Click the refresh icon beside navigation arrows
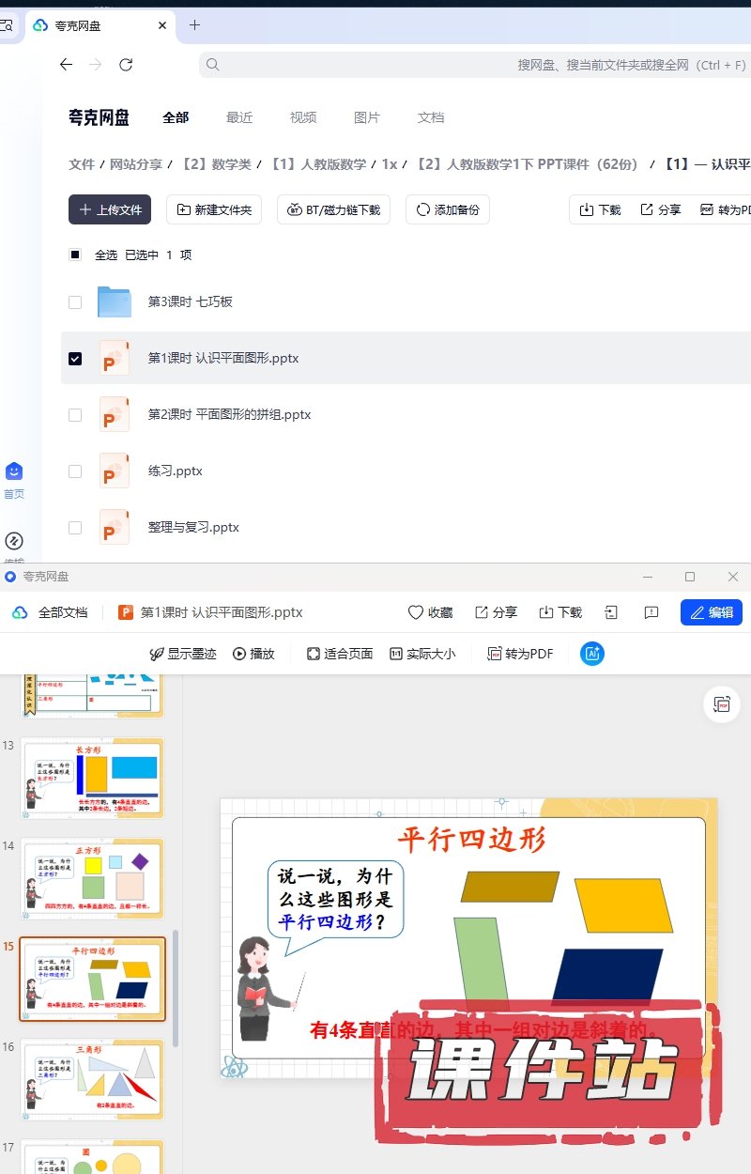This screenshot has width=751, height=1174. 126,65
